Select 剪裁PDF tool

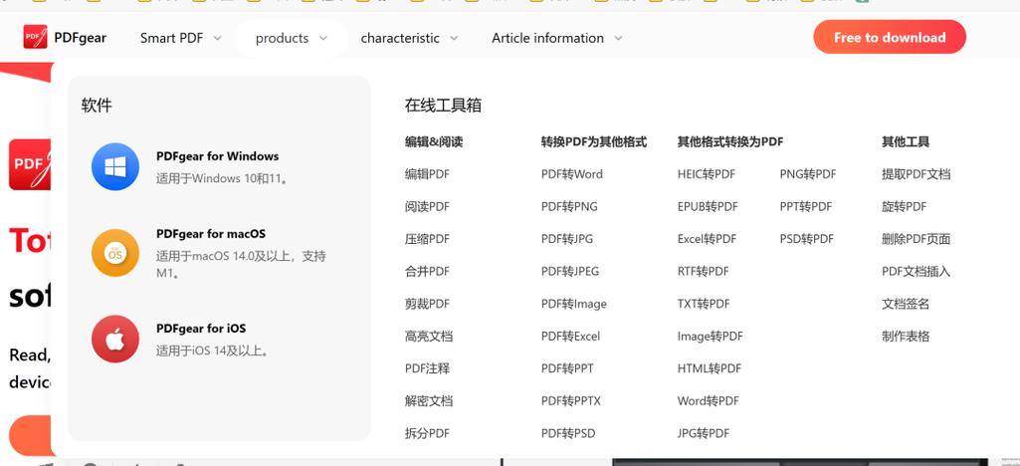click(x=427, y=304)
